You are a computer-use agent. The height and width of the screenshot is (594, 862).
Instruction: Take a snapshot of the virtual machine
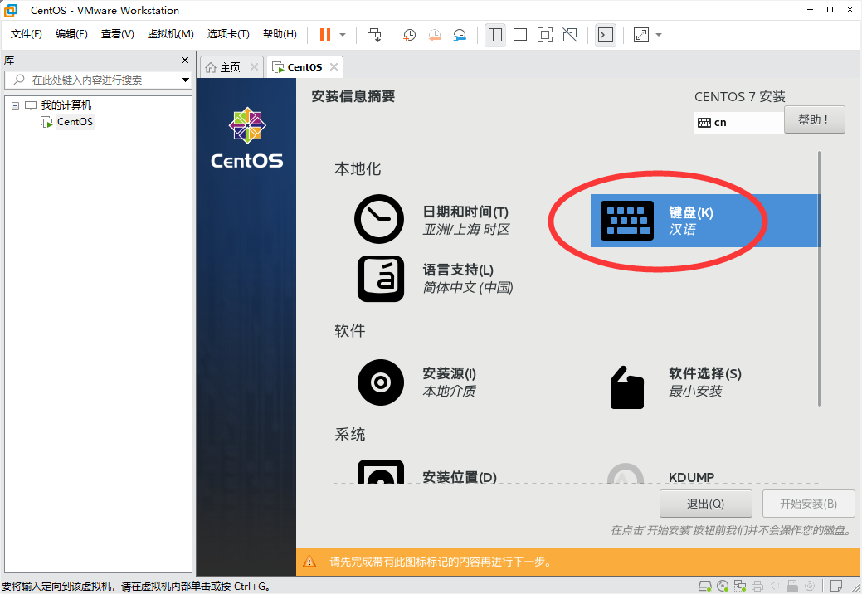tap(409, 35)
